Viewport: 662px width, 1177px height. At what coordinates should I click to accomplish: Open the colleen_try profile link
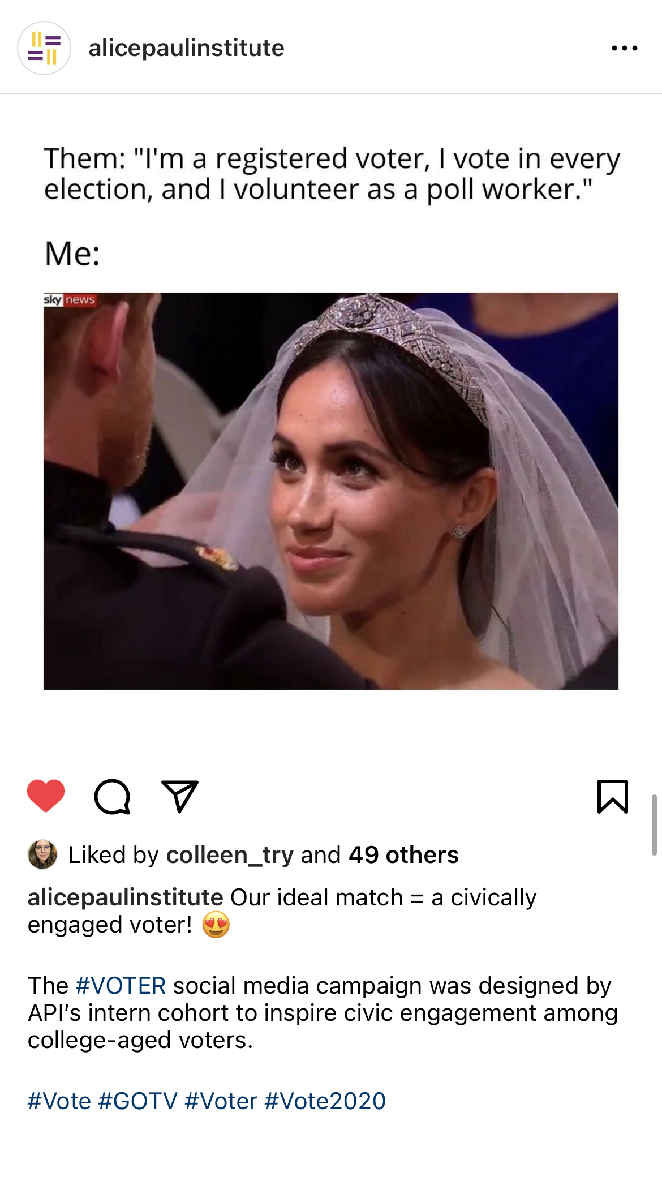pos(230,855)
